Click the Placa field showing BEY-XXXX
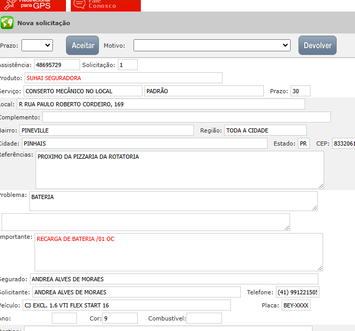The image size is (355, 331). 295,305
